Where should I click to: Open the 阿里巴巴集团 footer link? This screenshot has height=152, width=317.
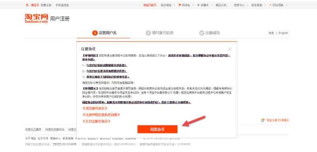[x=33, y=129]
